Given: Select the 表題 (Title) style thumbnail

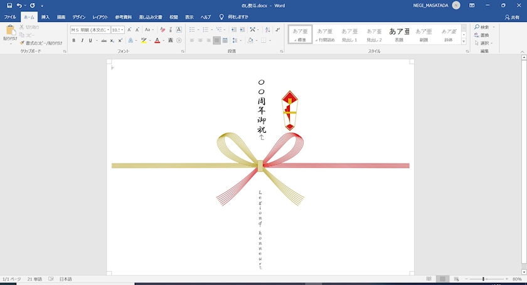Looking at the screenshot, I should 399,34.
